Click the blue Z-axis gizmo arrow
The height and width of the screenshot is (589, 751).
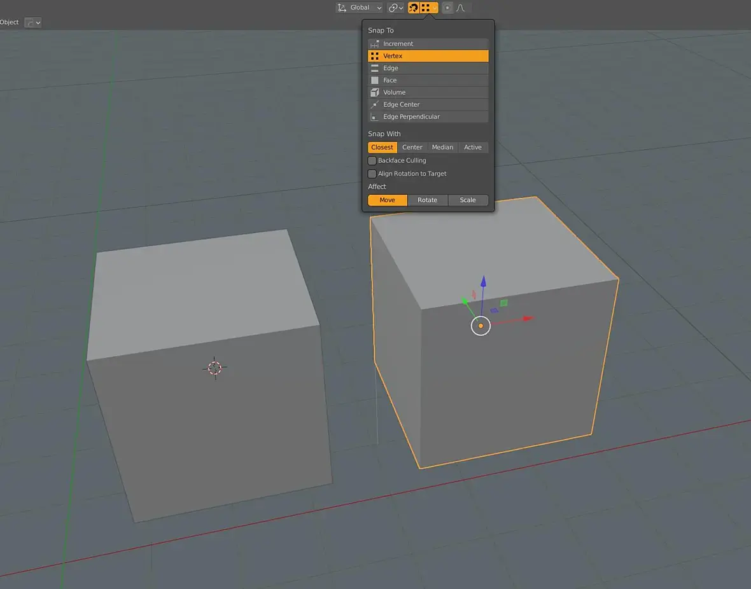point(483,282)
